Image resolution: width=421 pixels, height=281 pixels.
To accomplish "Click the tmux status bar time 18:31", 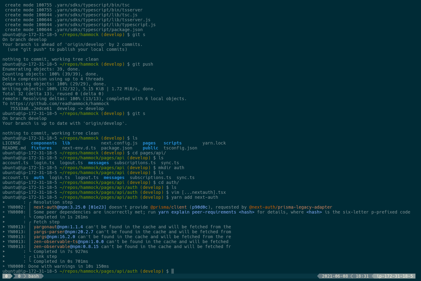I will point(362,276).
